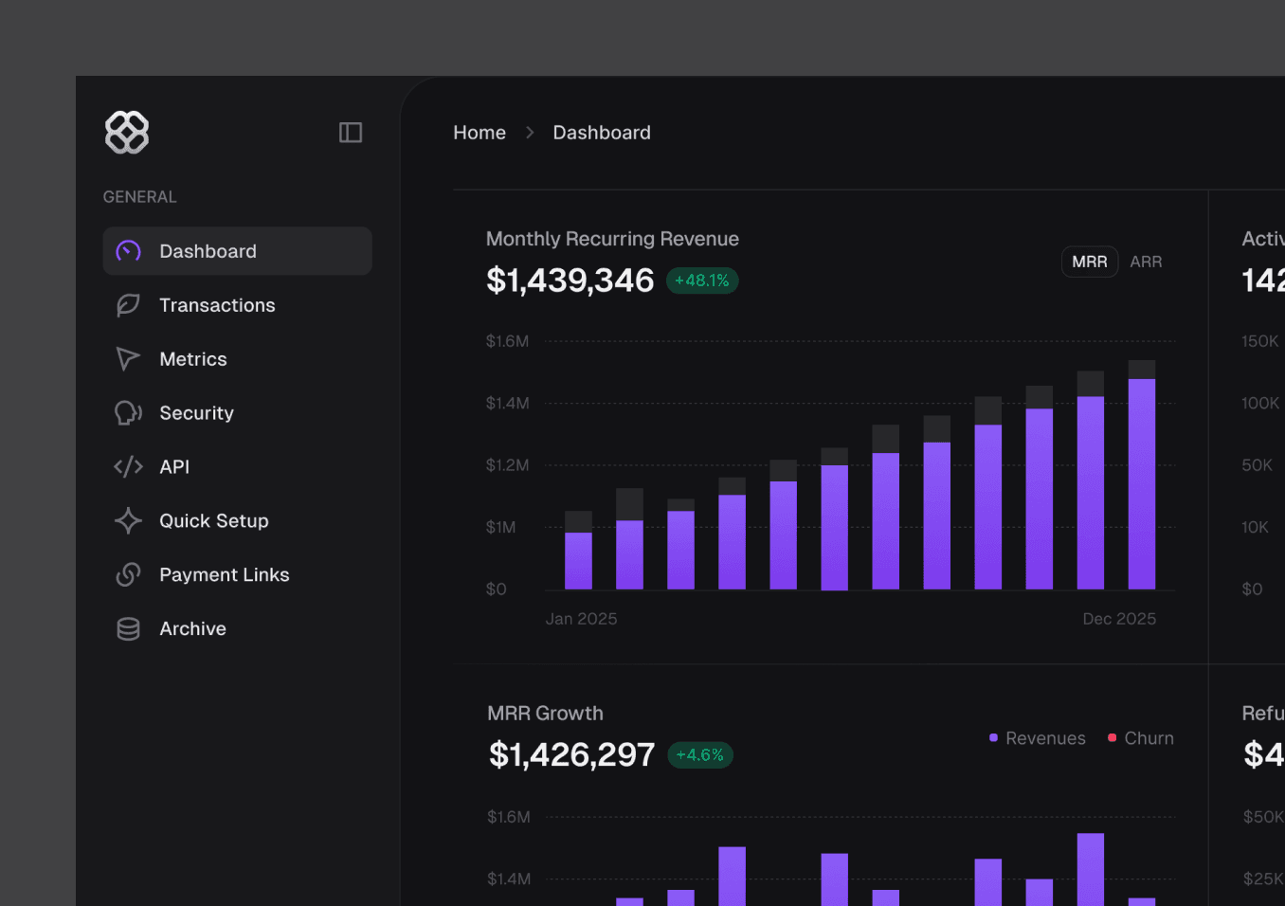Click the API code brackets icon
Screen dimensions: 1285x906
(x=128, y=467)
